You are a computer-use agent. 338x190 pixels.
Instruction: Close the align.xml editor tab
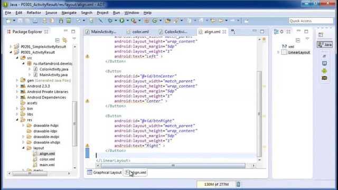(x=224, y=32)
